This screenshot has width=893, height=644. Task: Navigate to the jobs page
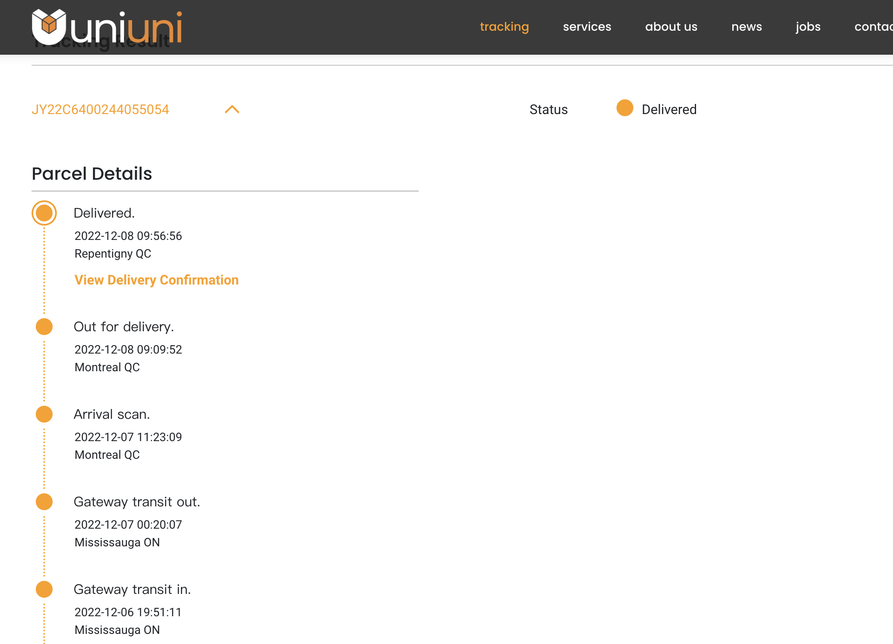(x=808, y=27)
